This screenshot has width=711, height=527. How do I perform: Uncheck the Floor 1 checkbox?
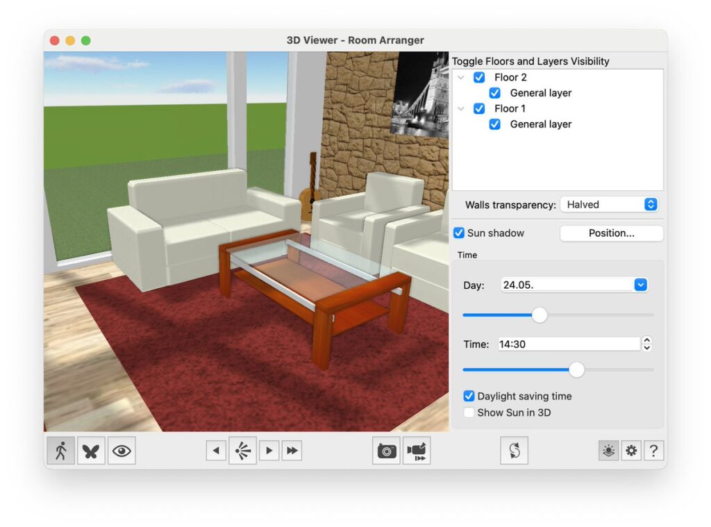click(479, 108)
